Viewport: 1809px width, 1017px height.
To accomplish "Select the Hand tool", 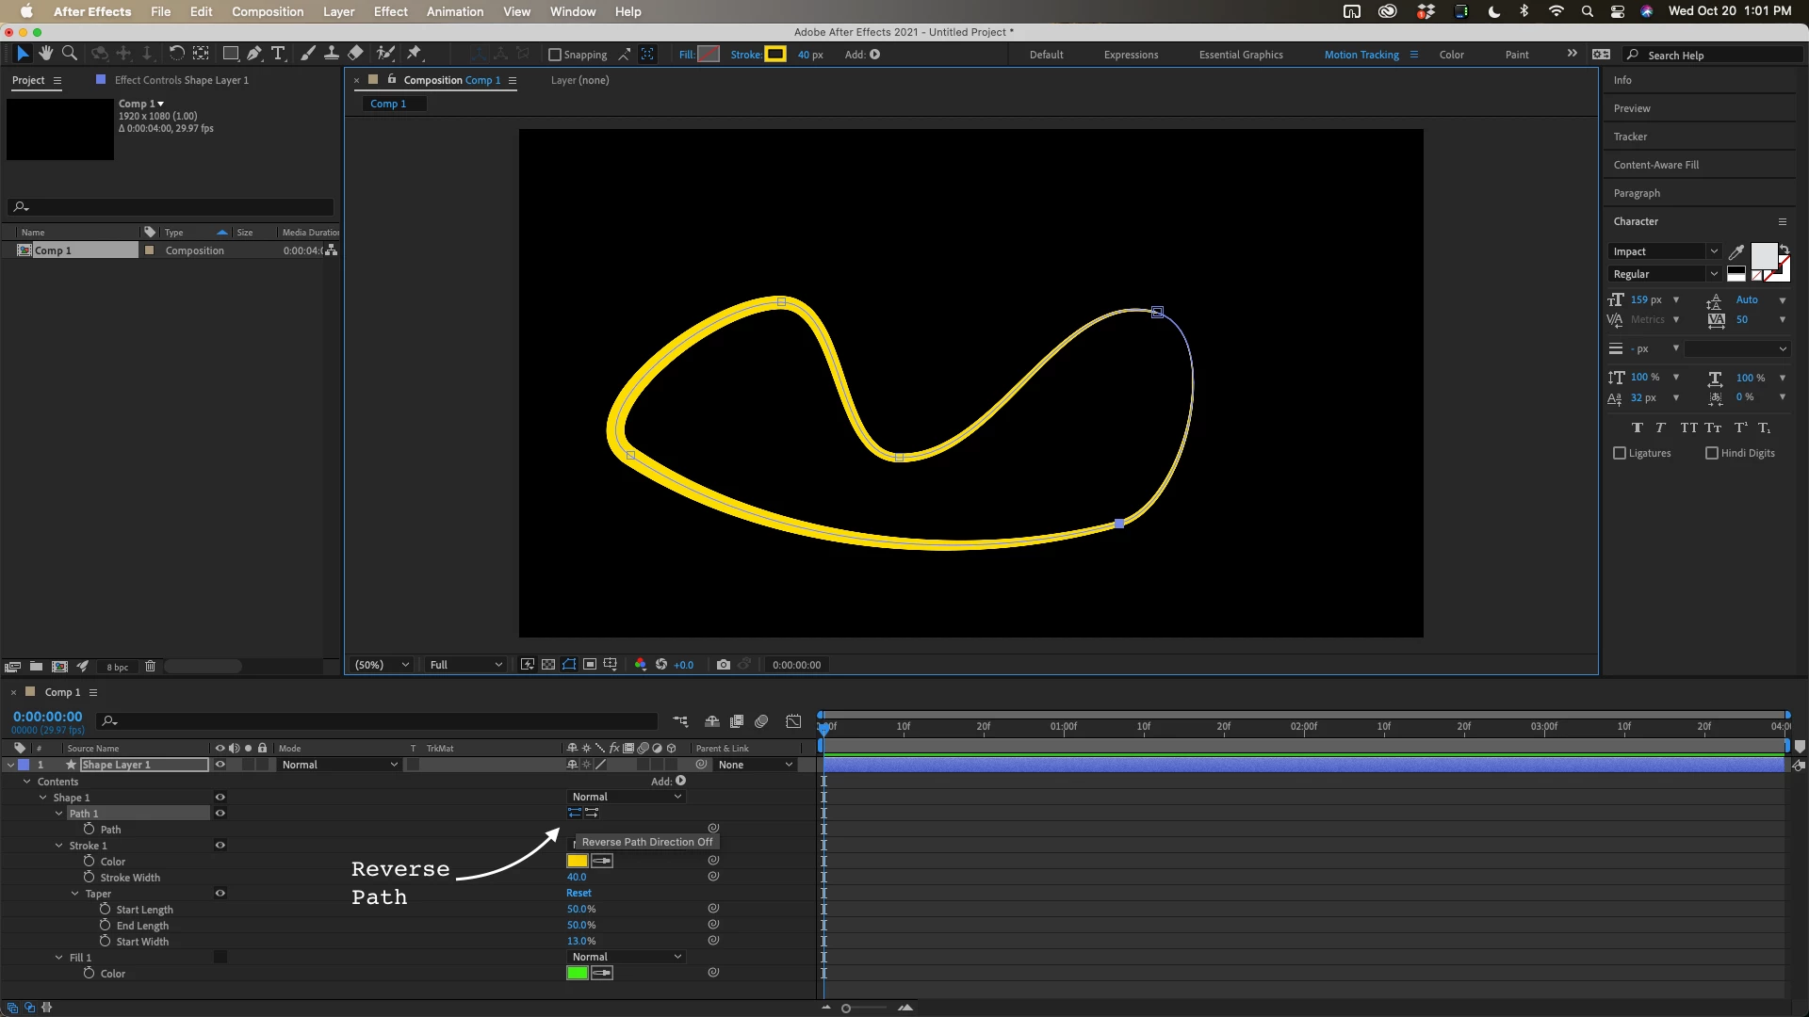I will tap(45, 54).
